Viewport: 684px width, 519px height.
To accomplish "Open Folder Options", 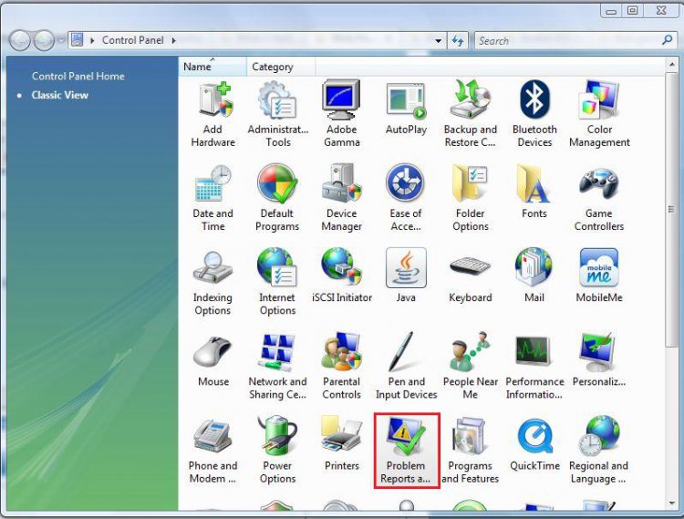I will tap(471, 199).
